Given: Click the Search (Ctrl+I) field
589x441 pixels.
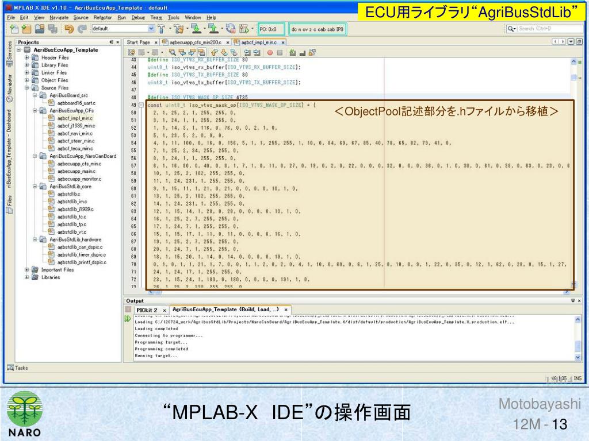Looking at the screenshot, I should click(x=544, y=29).
